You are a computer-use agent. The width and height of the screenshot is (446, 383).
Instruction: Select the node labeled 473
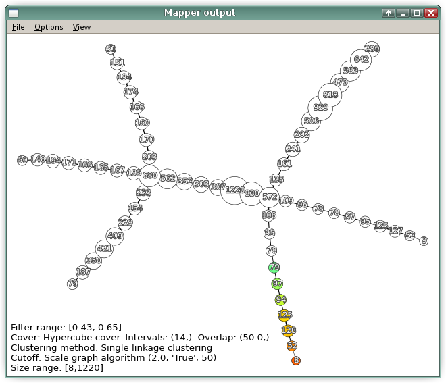click(x=340, y=82)
